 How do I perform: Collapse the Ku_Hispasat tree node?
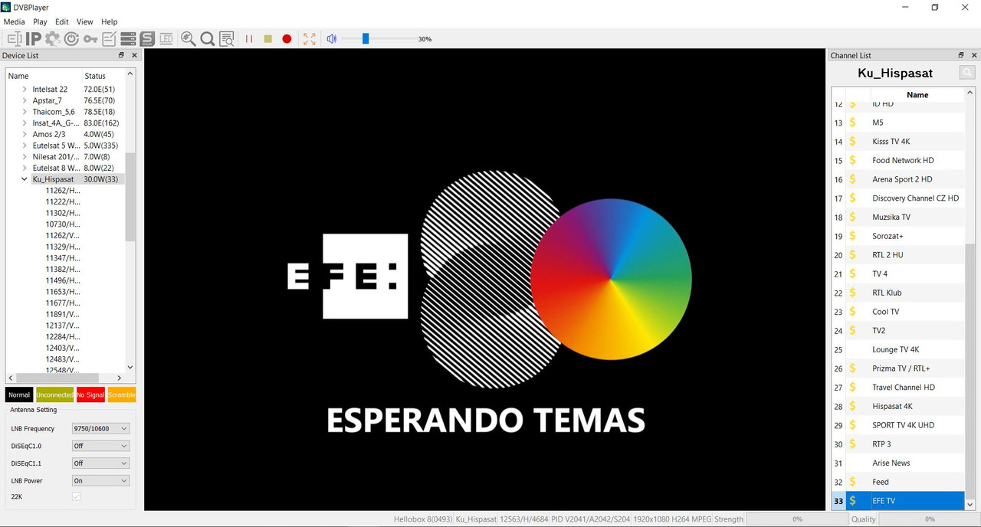[25, 179]
